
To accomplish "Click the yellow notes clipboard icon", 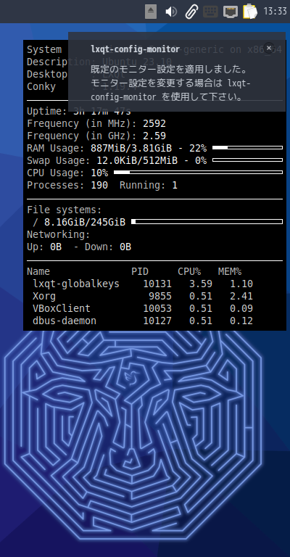I will click(250, 12).
